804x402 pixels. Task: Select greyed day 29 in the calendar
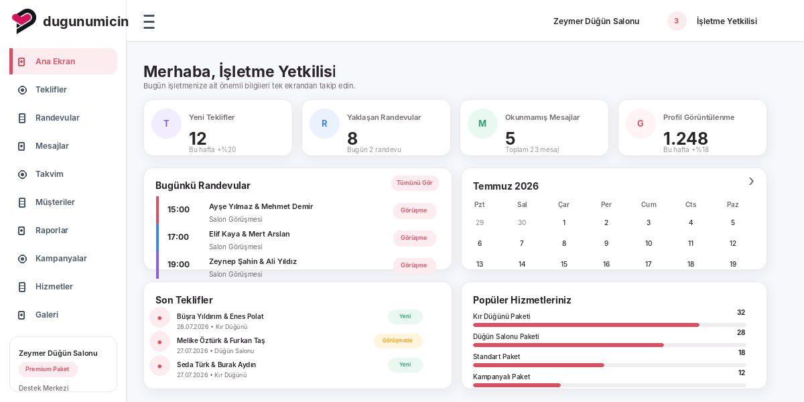click(480, 222)
